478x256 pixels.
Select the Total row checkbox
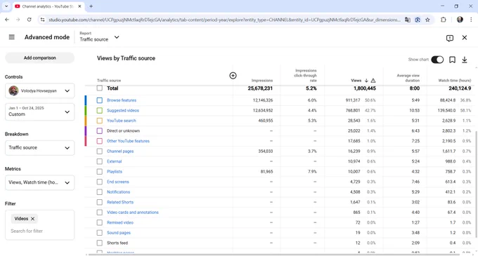tap(99, 88)
